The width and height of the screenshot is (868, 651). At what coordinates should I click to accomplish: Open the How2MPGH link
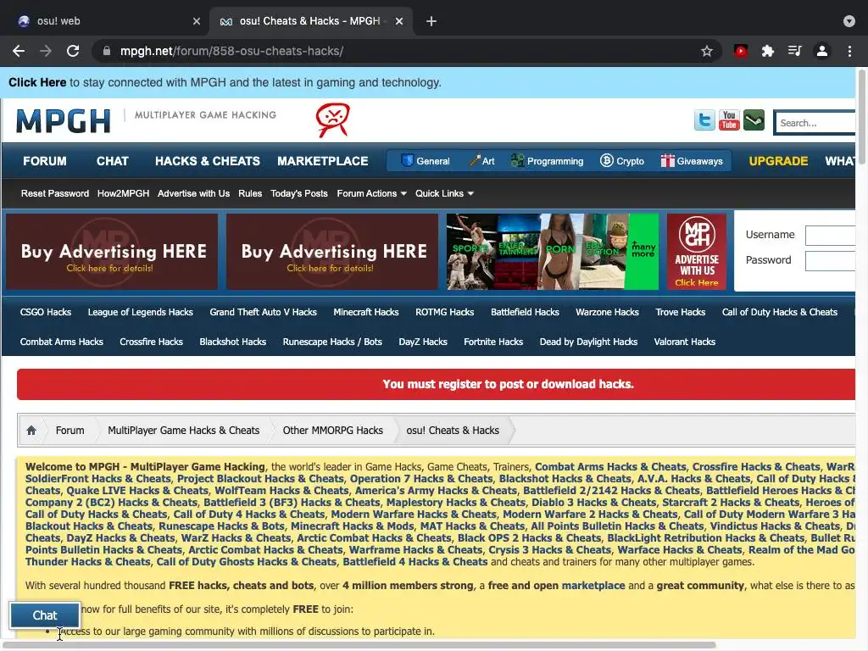point(123,193)
